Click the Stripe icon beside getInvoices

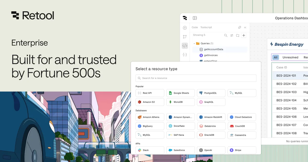click(201, 55)
